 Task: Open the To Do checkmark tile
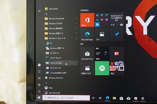tap(116, 34)
